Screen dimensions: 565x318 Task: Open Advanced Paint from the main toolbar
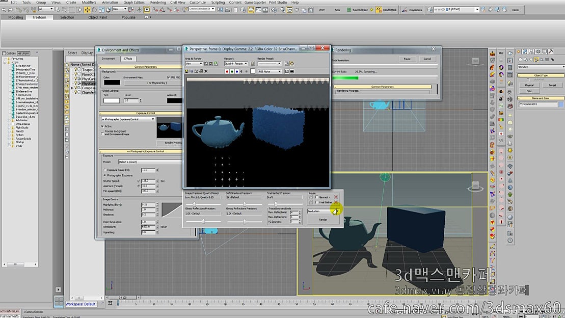348,9
